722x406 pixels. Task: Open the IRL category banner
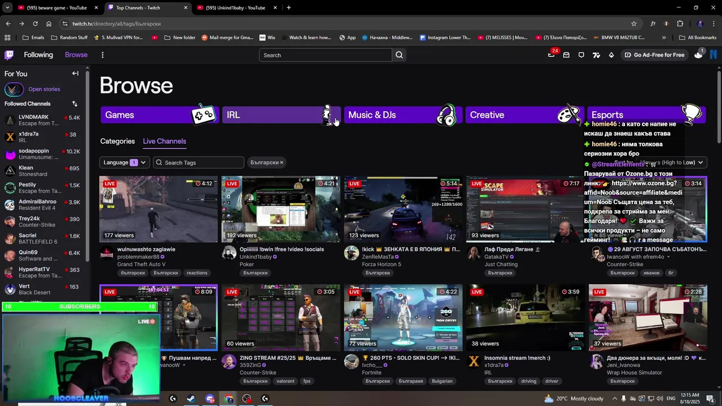click(x=281, y=114)
